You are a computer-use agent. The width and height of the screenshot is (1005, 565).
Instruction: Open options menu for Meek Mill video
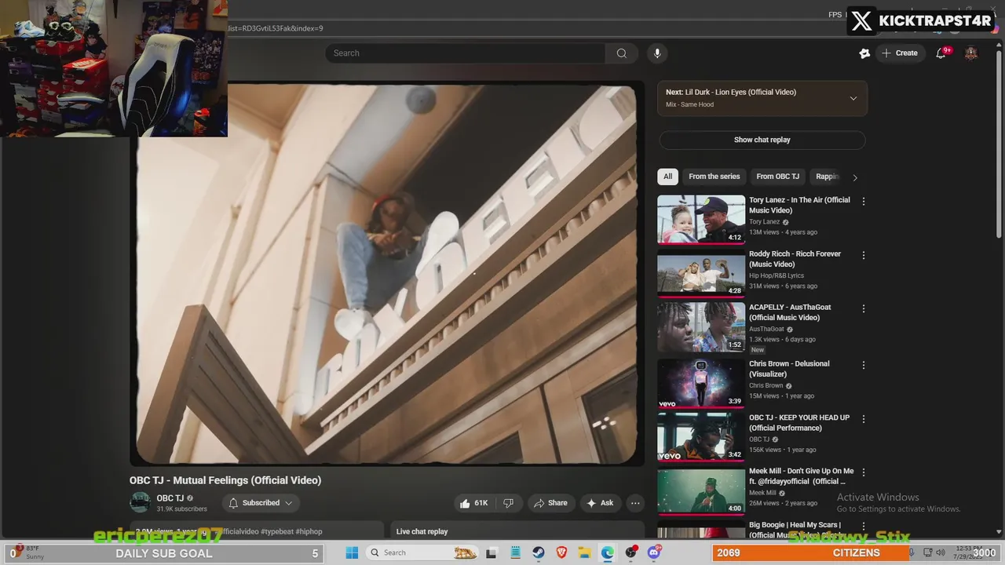pyautogui.click(x=864, y=472)
